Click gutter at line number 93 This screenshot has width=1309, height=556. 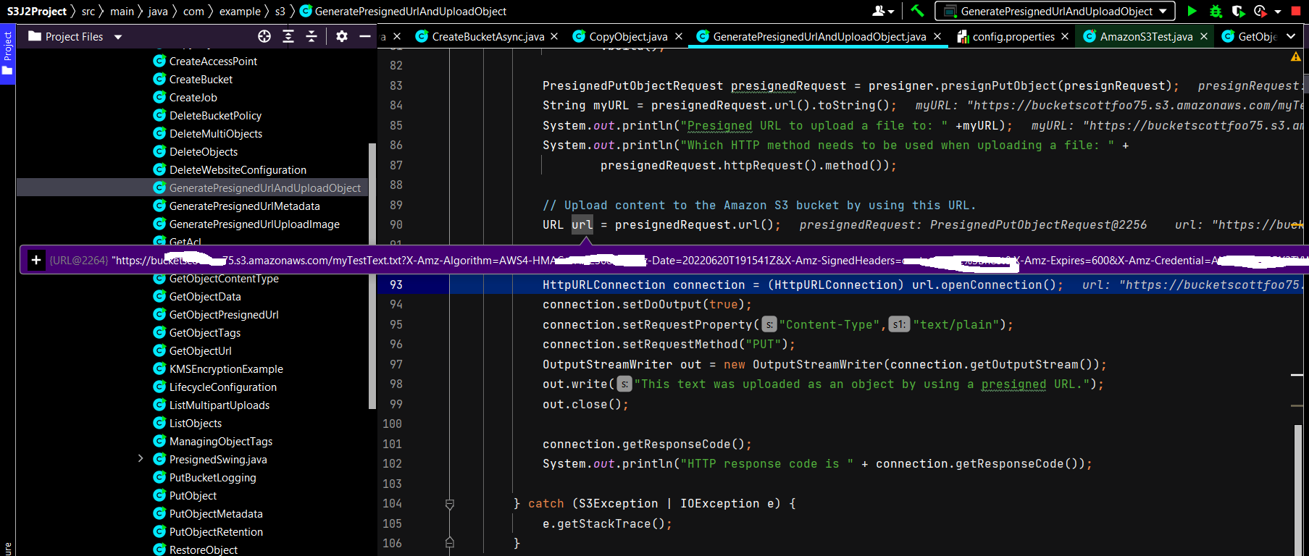pos(396,285)
